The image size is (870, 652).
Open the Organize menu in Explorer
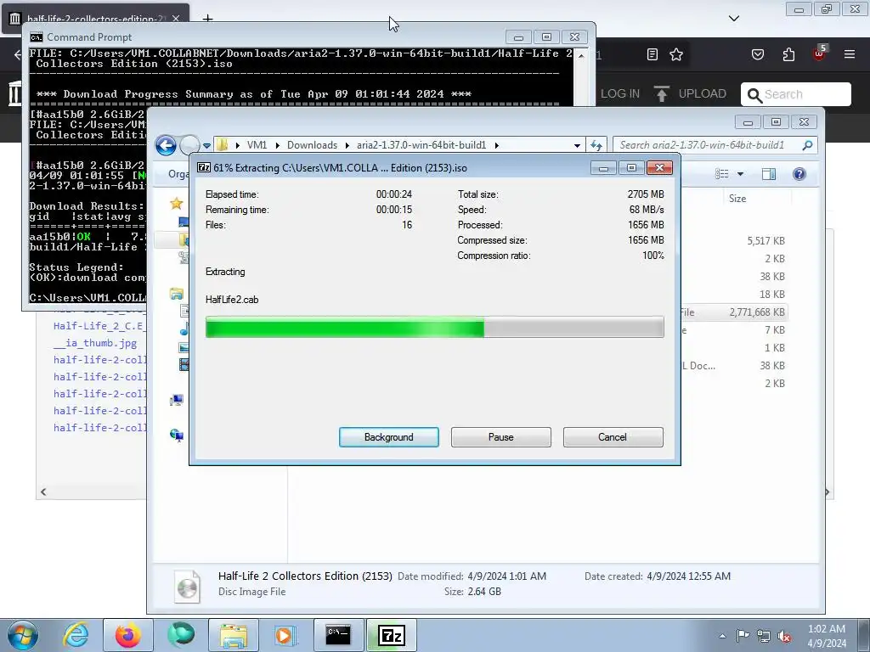pyautogui.click(x=178, y=174)
